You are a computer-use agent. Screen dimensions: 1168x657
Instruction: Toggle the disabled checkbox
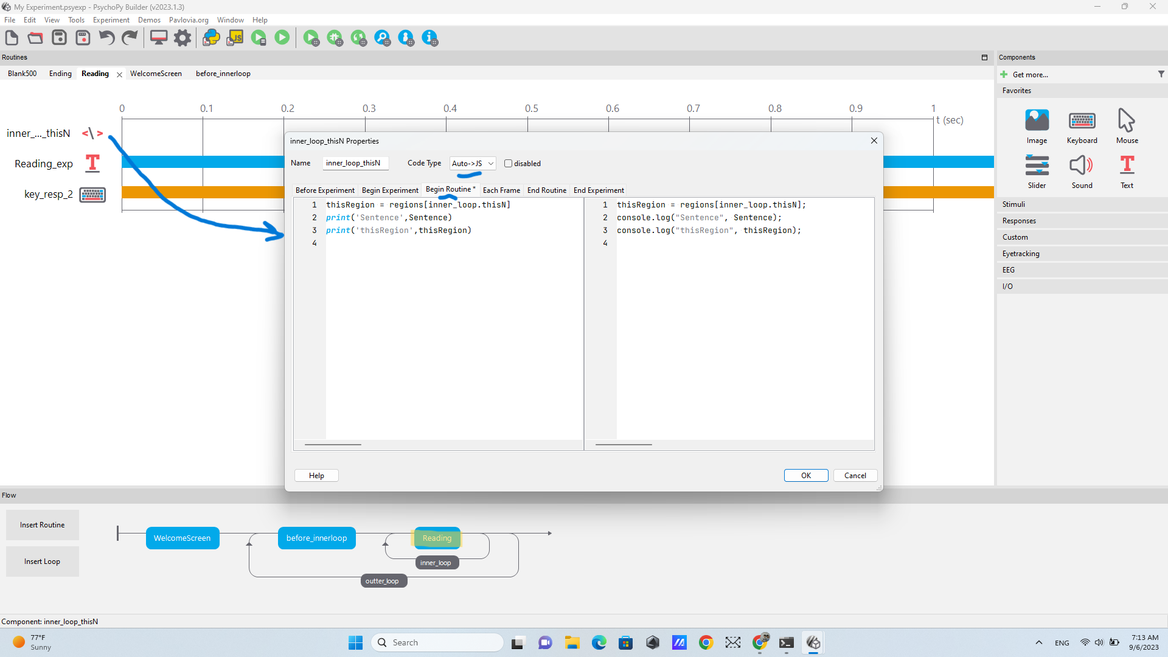(x=509, y=164)
